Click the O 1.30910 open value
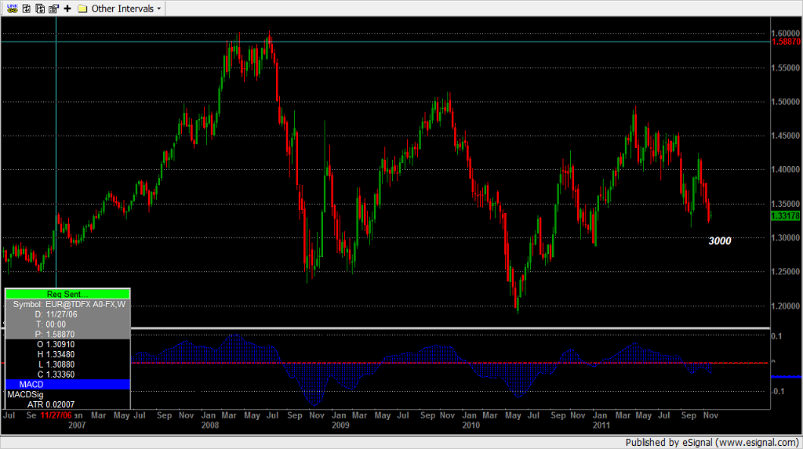The image size is (803, 449). click(60, 345)
